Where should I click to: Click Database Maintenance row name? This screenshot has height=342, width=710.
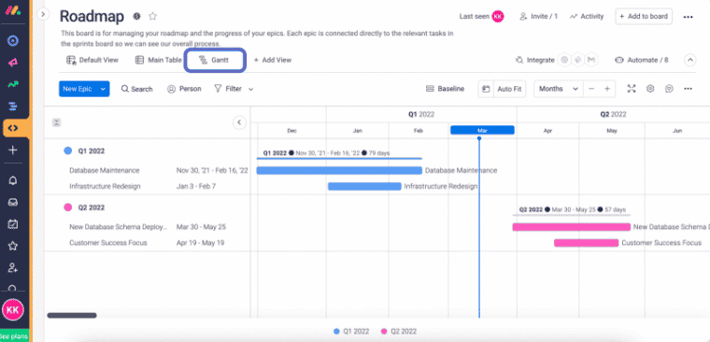(x=104, y=170)
